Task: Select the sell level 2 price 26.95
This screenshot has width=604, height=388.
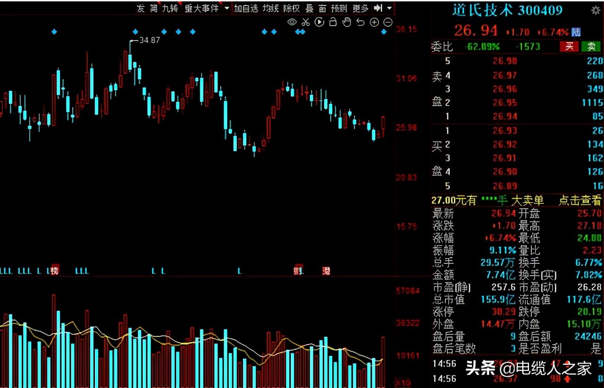Action: 505,102
